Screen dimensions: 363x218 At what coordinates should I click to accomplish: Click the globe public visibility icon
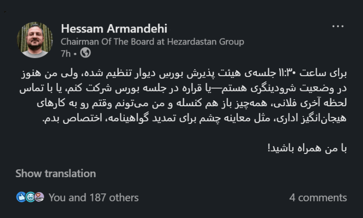point(85,53)
